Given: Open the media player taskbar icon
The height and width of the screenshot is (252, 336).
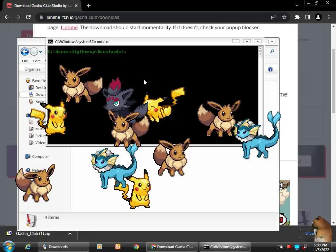Looking at the screenshot, I should point(99,247).
